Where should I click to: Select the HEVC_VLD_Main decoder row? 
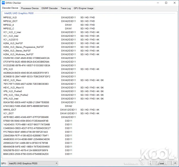point(12,80)
